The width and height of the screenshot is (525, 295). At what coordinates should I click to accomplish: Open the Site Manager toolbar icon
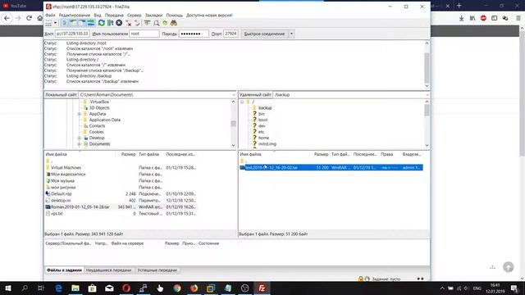point(48,23)
